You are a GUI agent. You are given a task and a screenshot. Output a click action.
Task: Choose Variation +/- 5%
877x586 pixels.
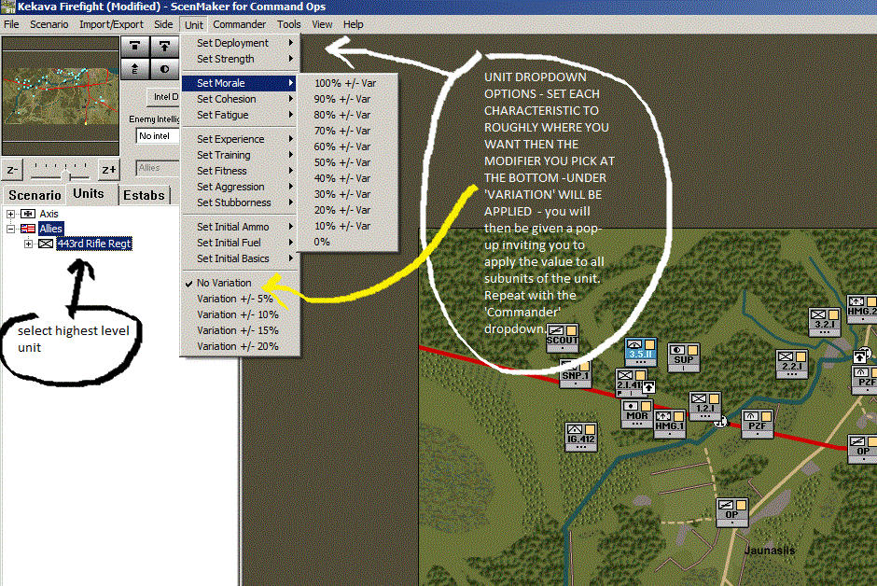[234, 299]
